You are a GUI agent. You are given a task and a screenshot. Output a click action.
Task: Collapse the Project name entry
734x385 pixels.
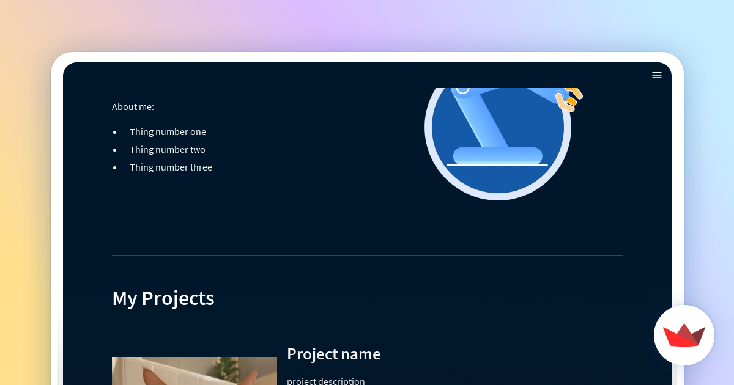333,354
